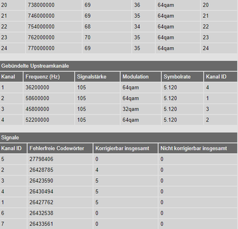The width and height of the screenshot is (238, 229).
Task: Click the 'Signalstärke' column header
Action: click(97, 77)
